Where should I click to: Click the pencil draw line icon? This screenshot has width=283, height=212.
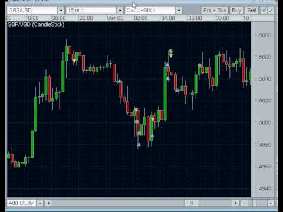[271, 11]
